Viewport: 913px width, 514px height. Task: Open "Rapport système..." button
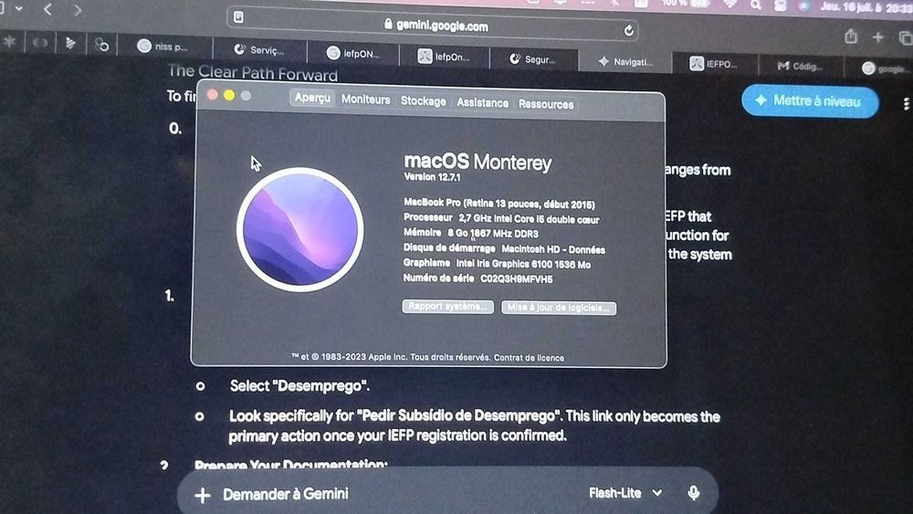click(x=447, y=306)
